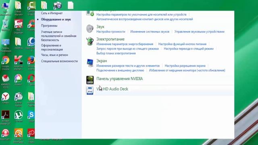Open Настройка функций кнопок питания link
The height and width of the screenshot is (145, 258).
click(182, 44)
